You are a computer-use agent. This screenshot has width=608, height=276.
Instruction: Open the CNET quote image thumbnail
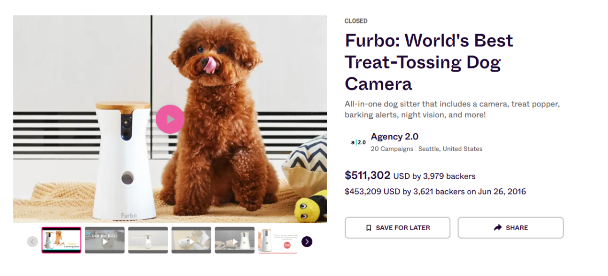tap(277, 240)
